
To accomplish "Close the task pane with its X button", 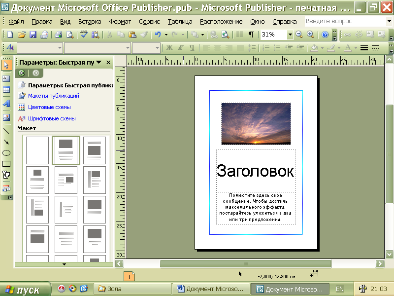I will click(108, 63).
